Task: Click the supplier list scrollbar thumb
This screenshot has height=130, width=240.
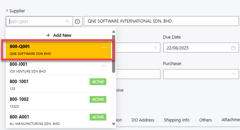Action: point(113,54)
